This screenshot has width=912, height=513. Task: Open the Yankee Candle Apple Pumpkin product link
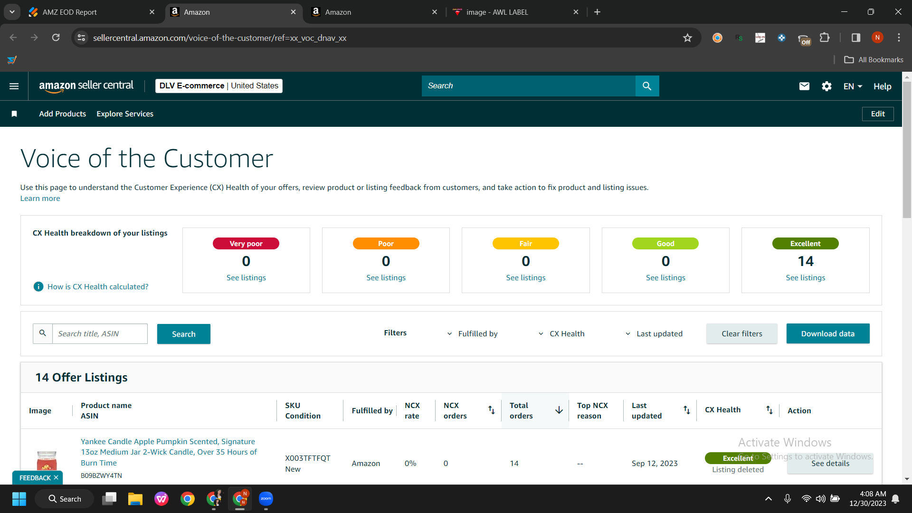coord(169,452)
